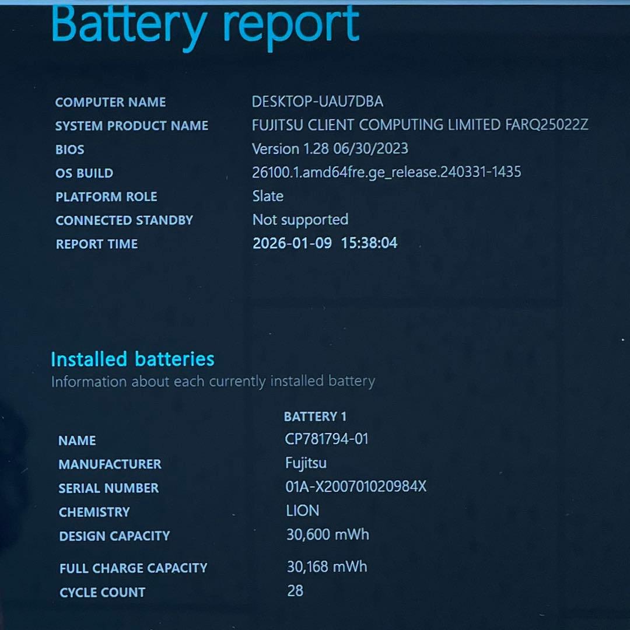Viewport: 630px width, 630px height.
Task: Click the 'Installed batteries' section heading
Action: coord(132,359)
